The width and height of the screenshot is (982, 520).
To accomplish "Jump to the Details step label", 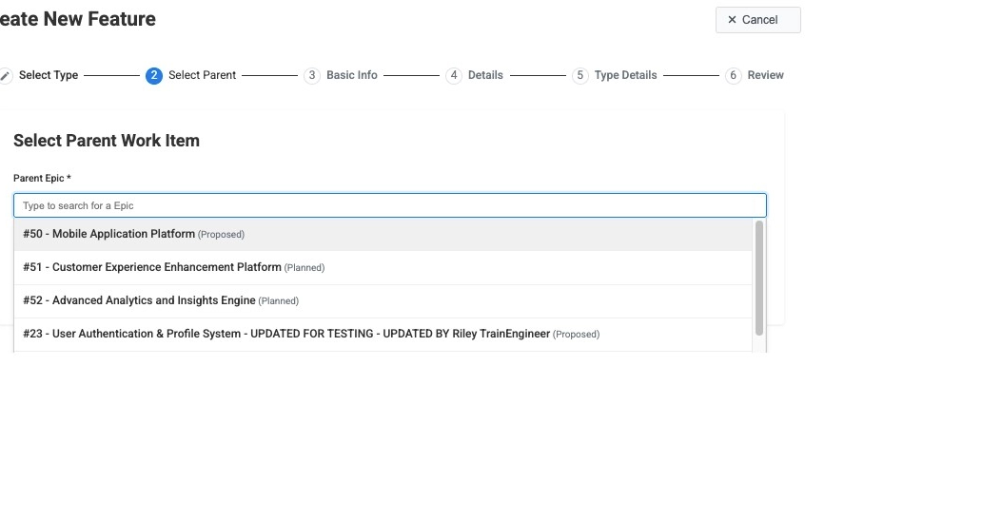I will coord(485,76).
